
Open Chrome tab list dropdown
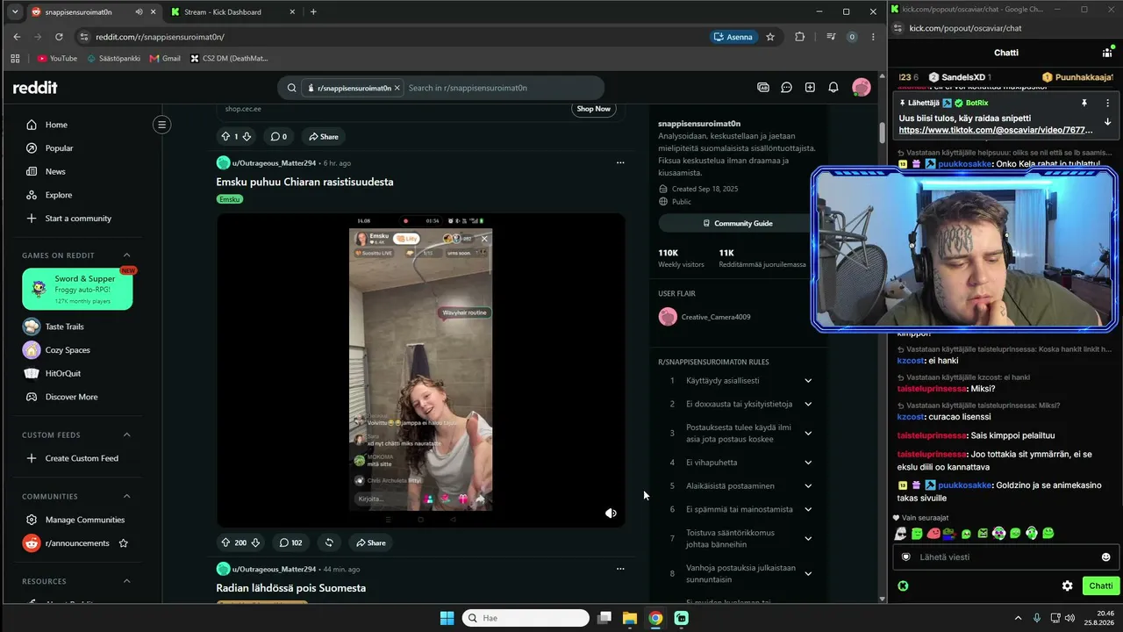click(x=15, y=12)
